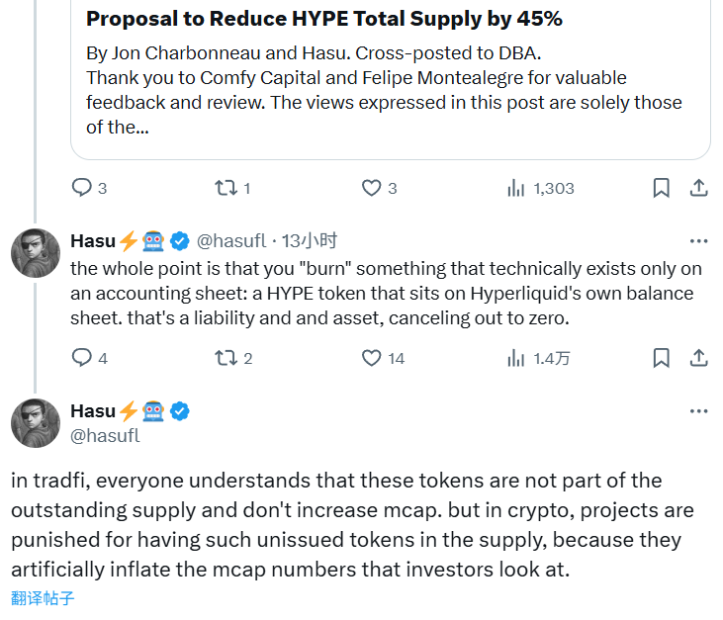Open more options on the bottom Hasu tweet
Screen dimensions: 723x620
(x=698, y=410)
